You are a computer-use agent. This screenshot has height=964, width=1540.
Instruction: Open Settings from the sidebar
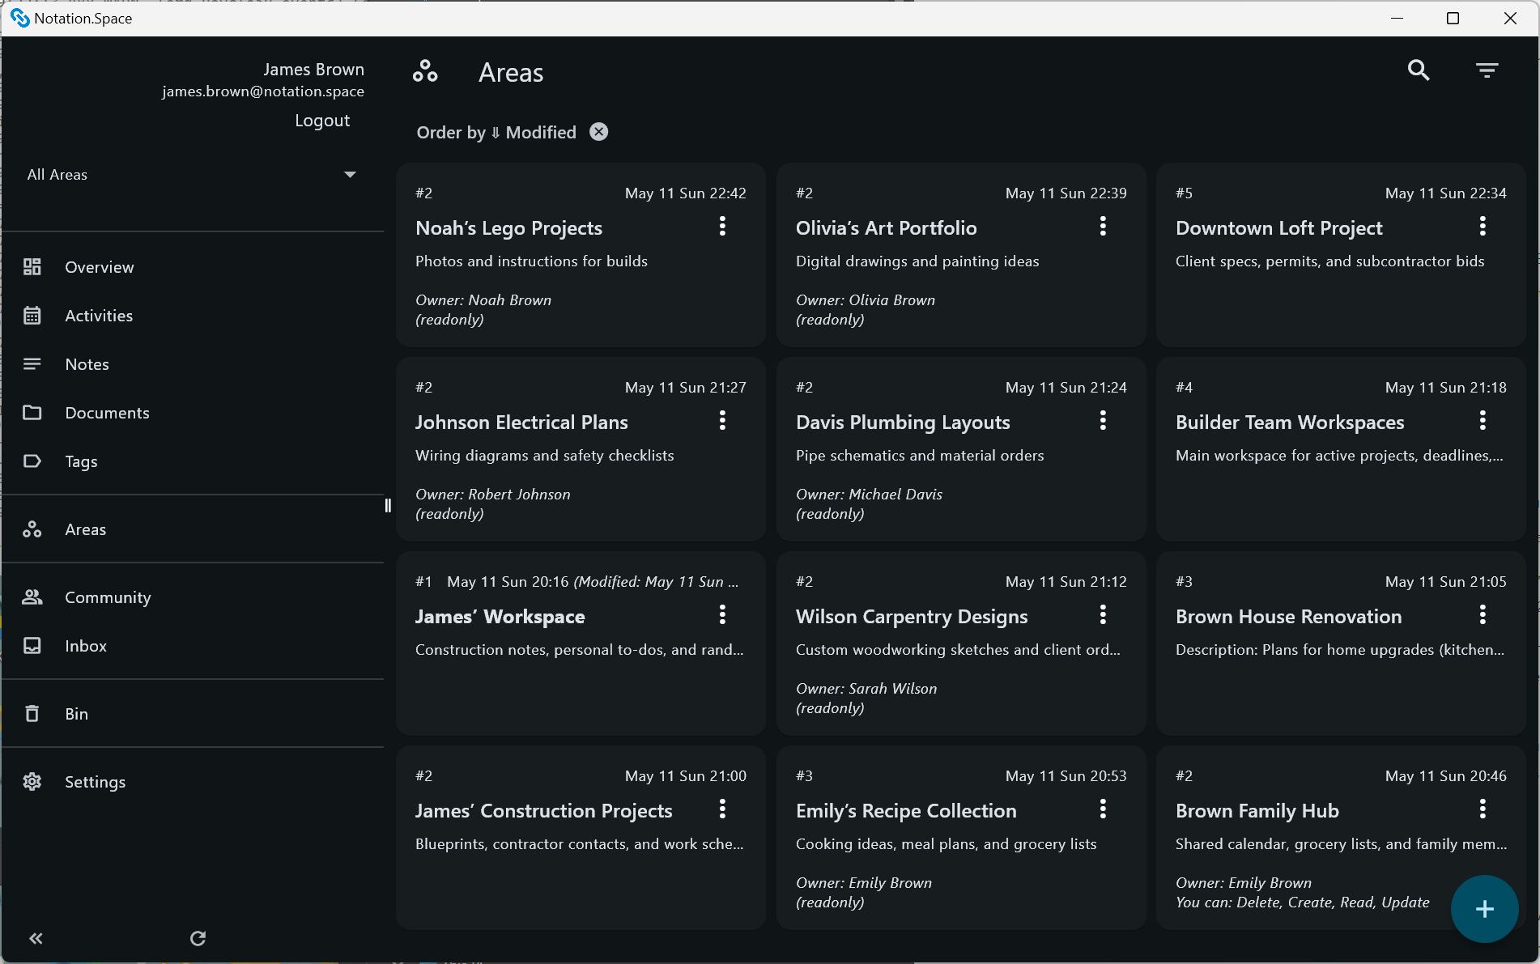tap(95, 782)
